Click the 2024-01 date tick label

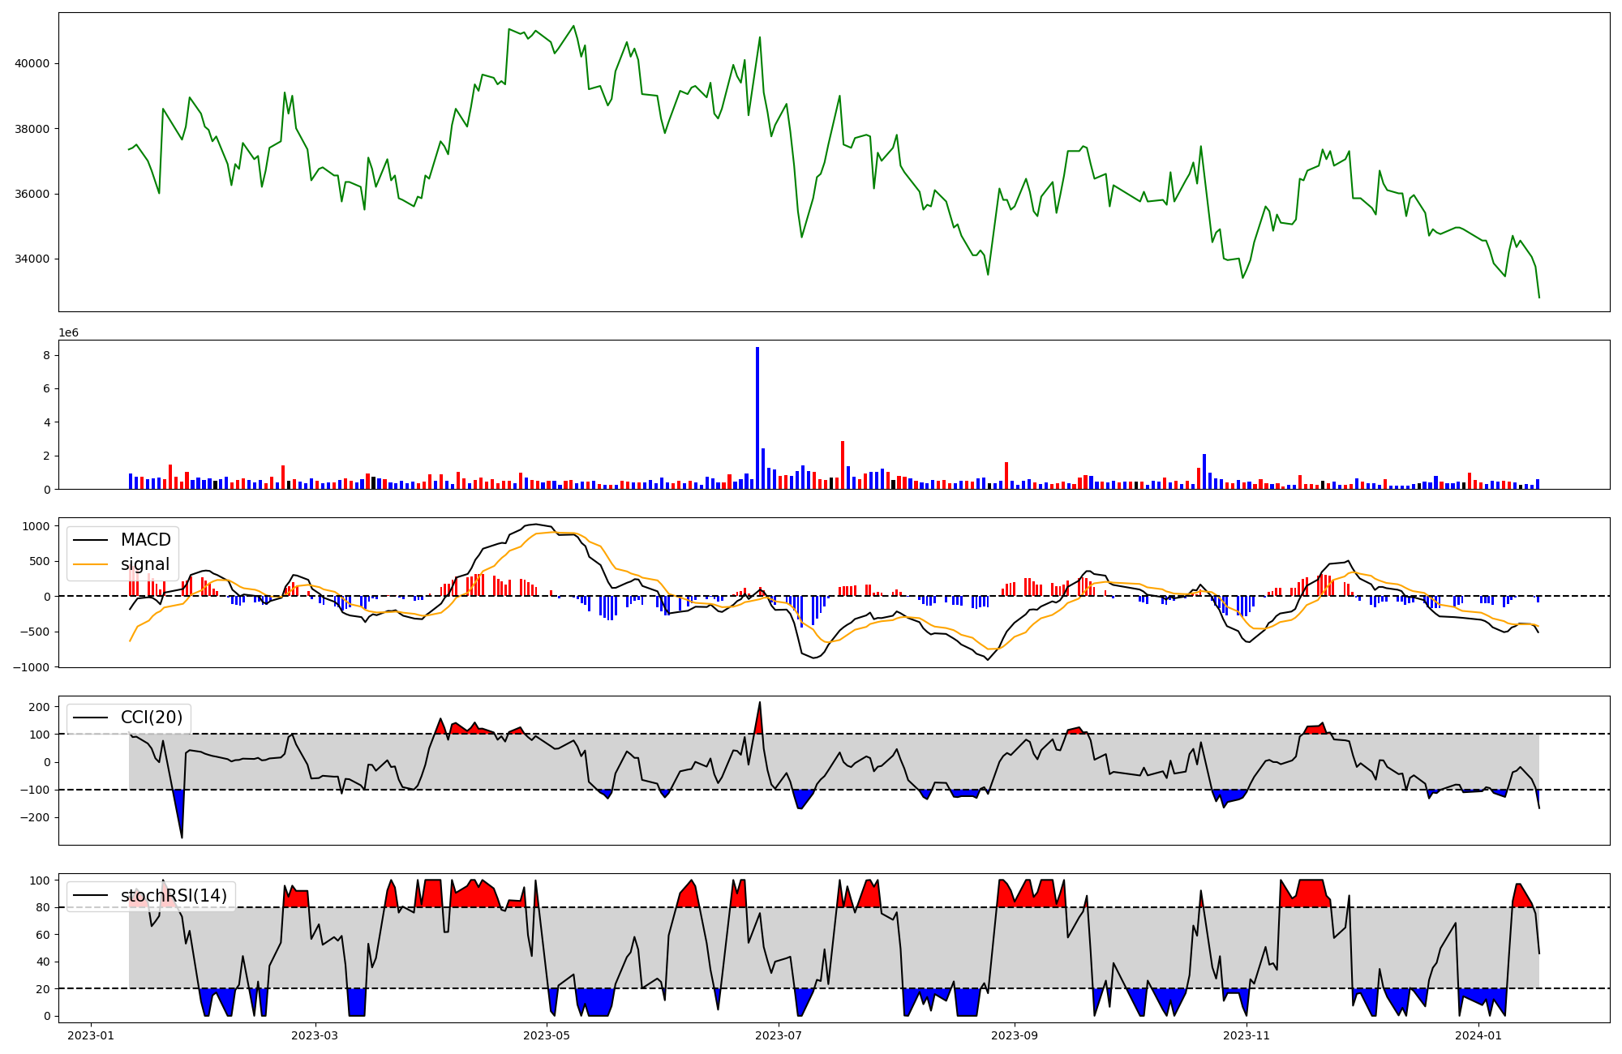click(x=1478, y=1035)
